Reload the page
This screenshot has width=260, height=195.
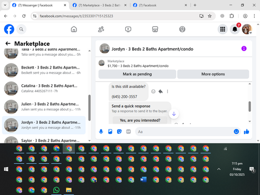pos(24,16)
